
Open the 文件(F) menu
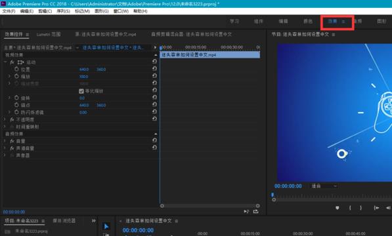click(9, 11)
